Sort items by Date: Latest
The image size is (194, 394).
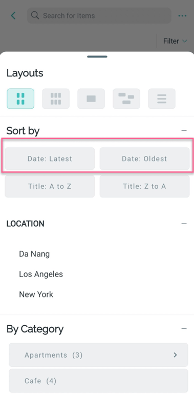pyautogui.click(x=50, y=159)
